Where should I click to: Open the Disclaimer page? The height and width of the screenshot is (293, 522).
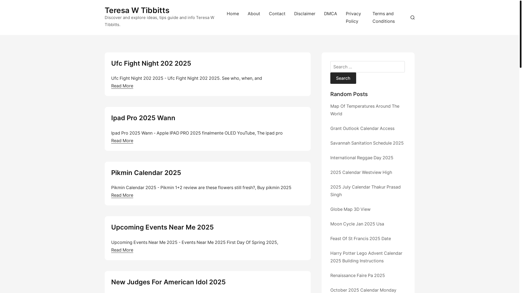(x=304, y=14)
